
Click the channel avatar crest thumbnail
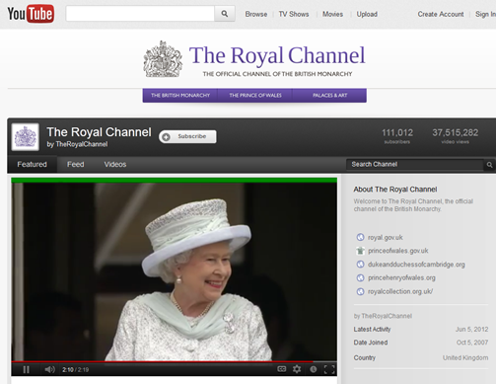coord(26,137)
